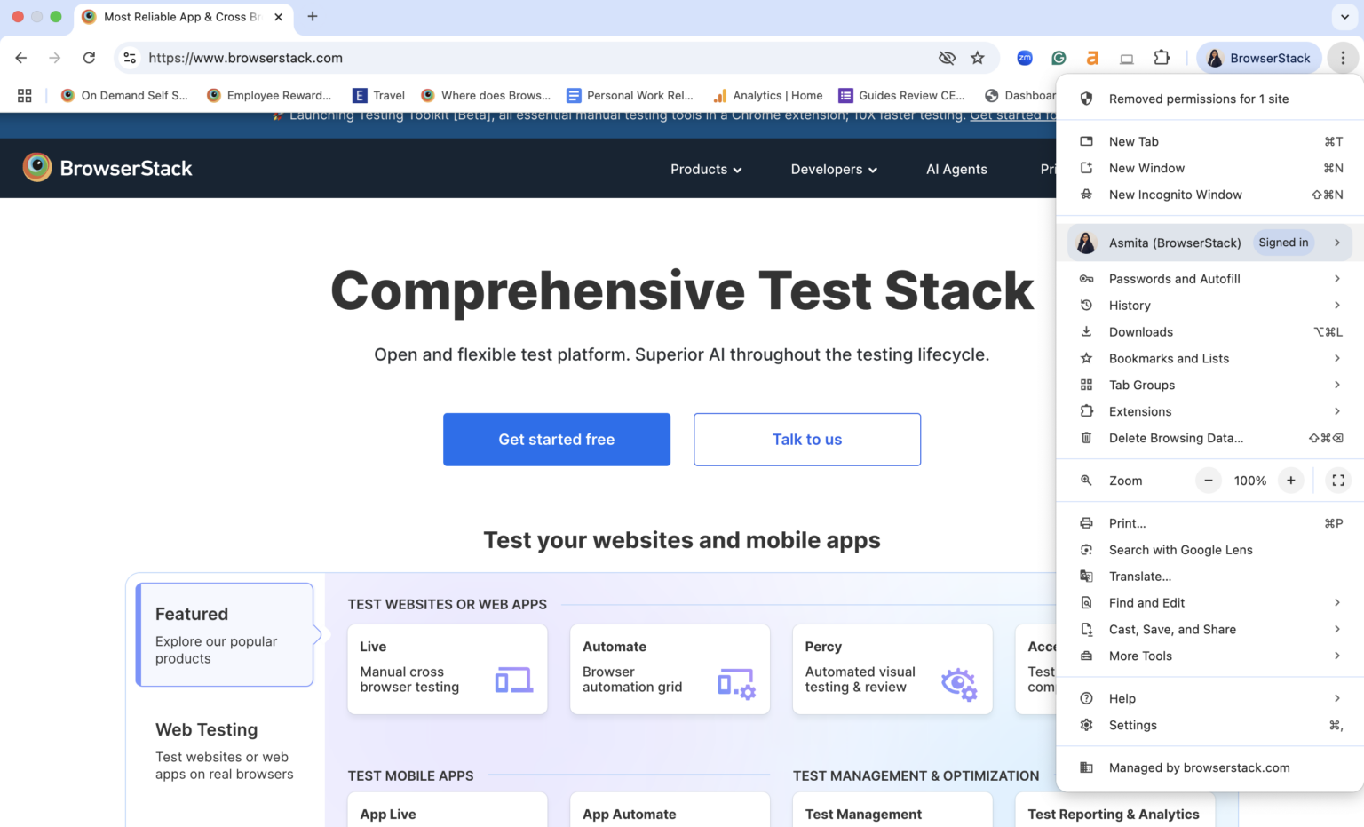Increase page zoom with the plus button

1290,480
